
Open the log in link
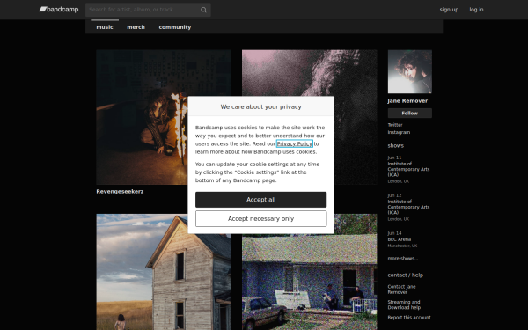(476, 10)
